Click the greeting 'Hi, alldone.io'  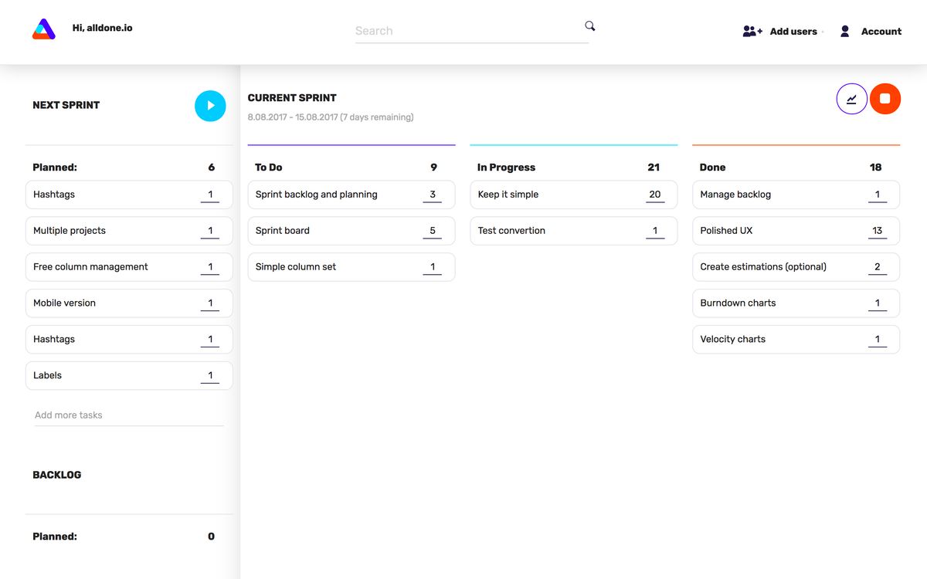[x=102, y=27]
